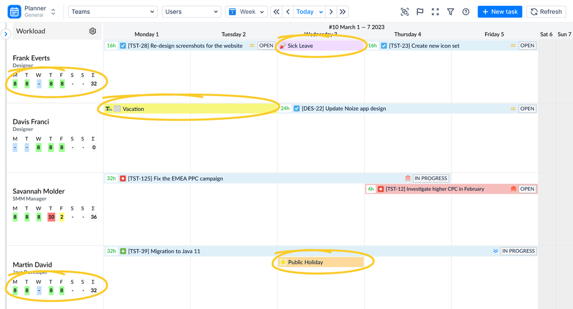Image resolution: width=573 pixels, height=309 pixels.
Task: Click medium priority icon on TST-23
Action: click(x=513, y=46)
